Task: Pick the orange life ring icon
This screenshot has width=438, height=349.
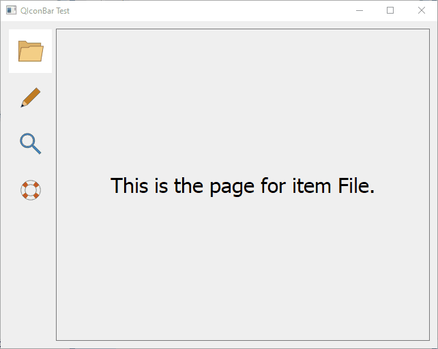Action: coord(31,190)
